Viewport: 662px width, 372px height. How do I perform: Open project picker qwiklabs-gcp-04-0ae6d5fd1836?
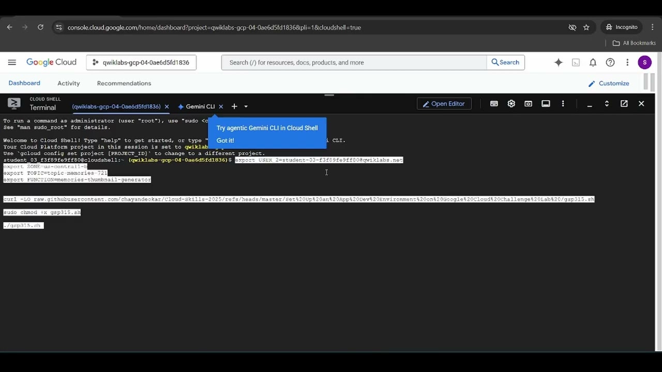(x=141, y=63)
